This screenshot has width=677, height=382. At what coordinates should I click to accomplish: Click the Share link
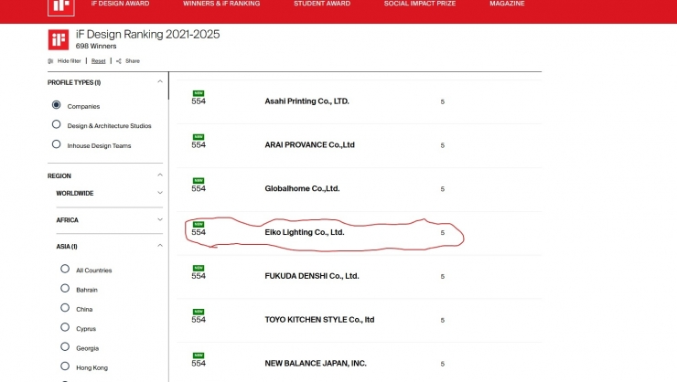tap(133, 61)
